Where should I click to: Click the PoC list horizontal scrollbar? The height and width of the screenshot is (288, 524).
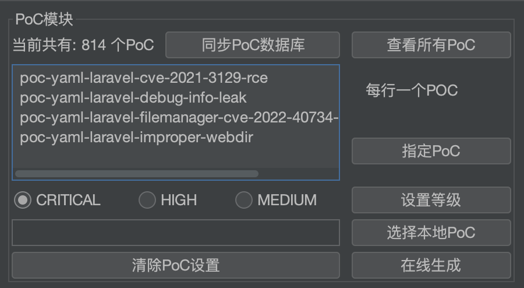click(x=137, y=174)
